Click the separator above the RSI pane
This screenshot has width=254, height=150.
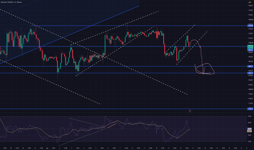(123, 113)
